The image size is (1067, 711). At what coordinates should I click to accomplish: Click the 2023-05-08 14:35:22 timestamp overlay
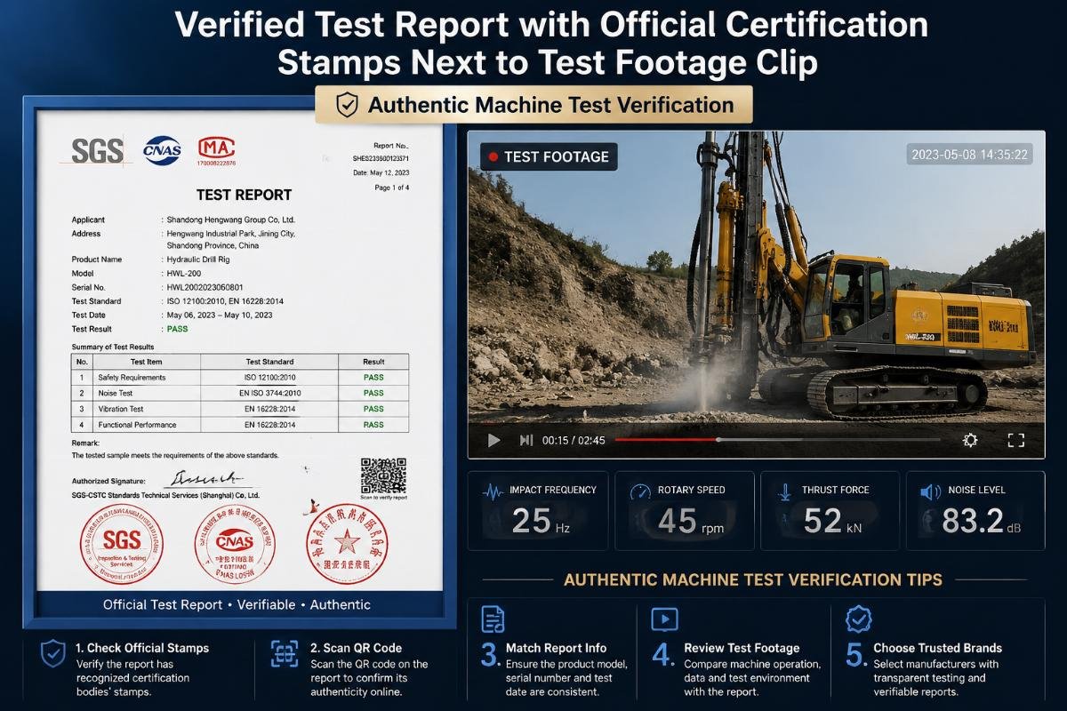point(970,155)
